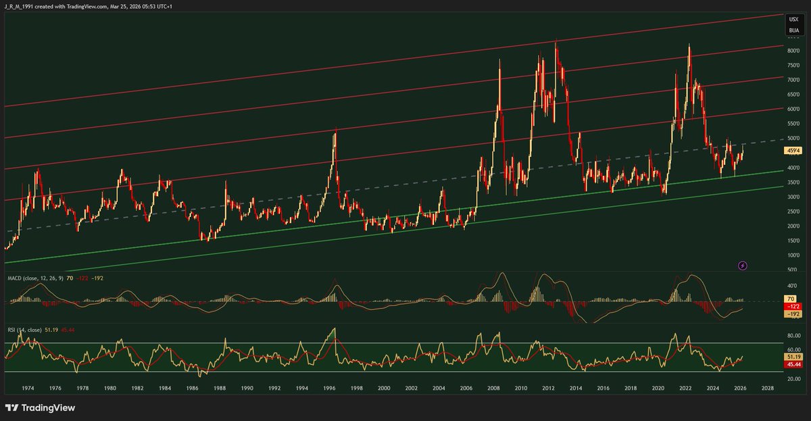Click the 150'0 price axis label
The image size is (811, 421).
click(792, 241)
